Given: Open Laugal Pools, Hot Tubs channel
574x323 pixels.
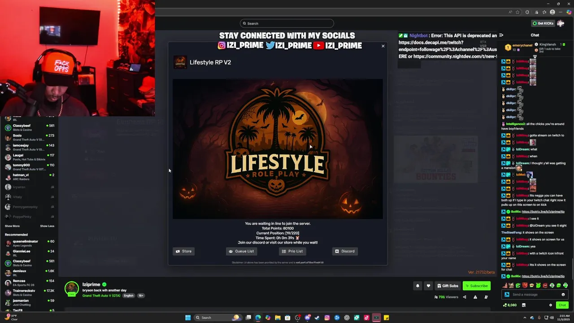Looking at the screenshot, I should click(29, 157).
